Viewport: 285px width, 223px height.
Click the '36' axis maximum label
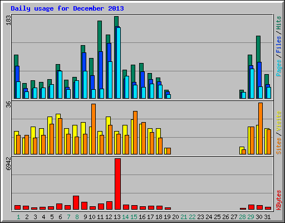8,105
